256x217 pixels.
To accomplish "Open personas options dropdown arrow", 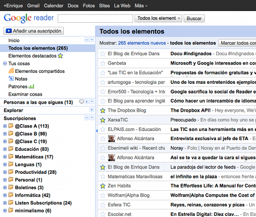I will point(92,102).
